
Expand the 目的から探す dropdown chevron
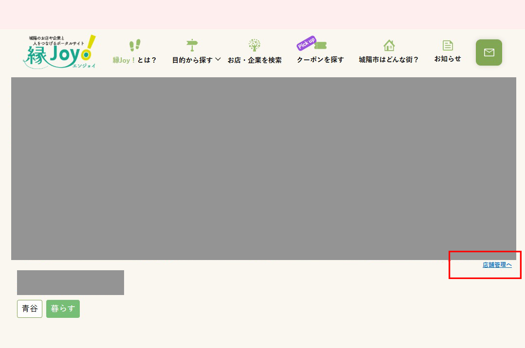click(x=218, y=60)
